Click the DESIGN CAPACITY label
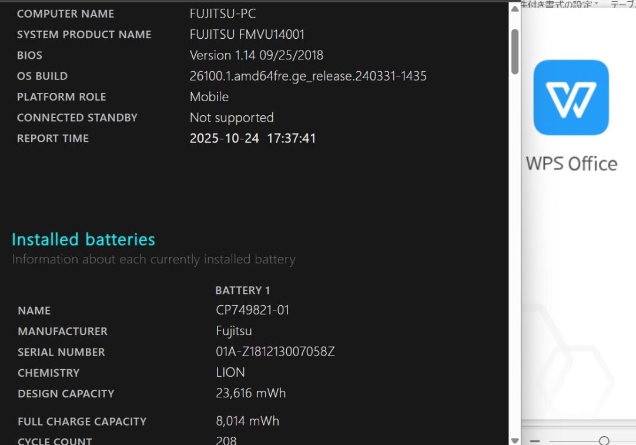The width and height of the screenshot is (636, 445). pyautogui.click(x=66, y=393)
